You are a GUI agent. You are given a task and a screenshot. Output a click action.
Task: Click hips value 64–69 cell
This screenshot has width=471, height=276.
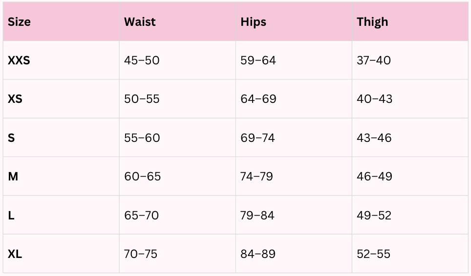[258, 99]
